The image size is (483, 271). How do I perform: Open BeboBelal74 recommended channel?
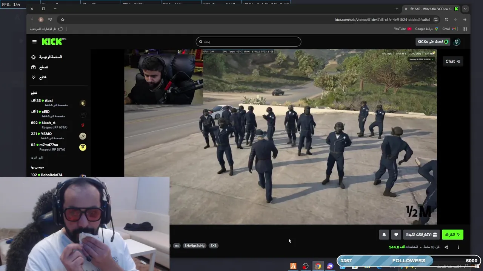[58, 175]
